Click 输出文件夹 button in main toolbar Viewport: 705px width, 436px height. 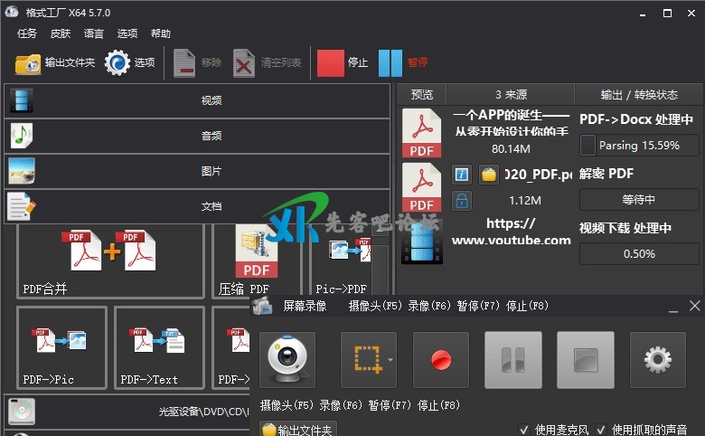pyautogui.click(x=55, y=62)
